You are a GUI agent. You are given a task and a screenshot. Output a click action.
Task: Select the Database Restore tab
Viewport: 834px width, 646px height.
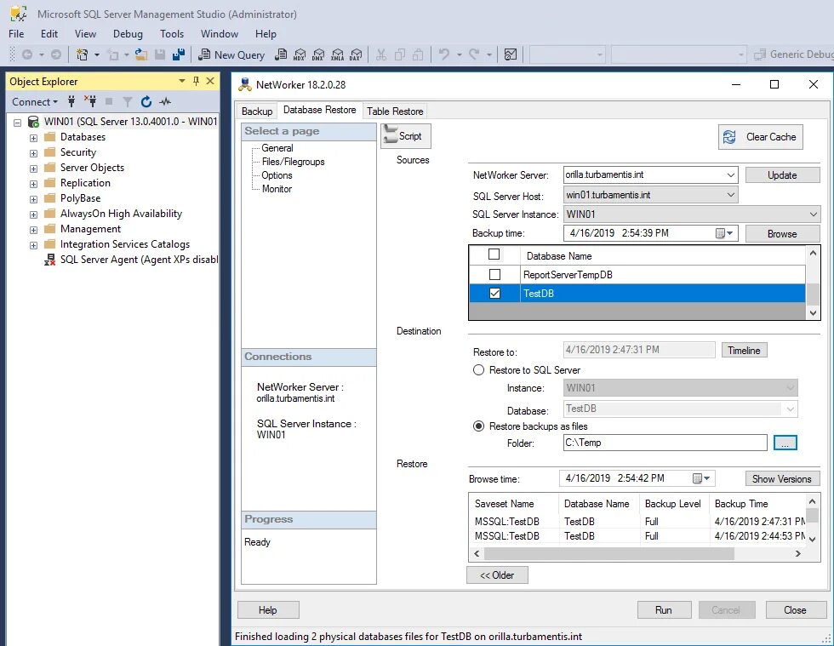(320, 110)
